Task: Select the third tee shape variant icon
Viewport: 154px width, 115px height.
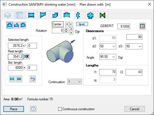Action: [23, 25]
